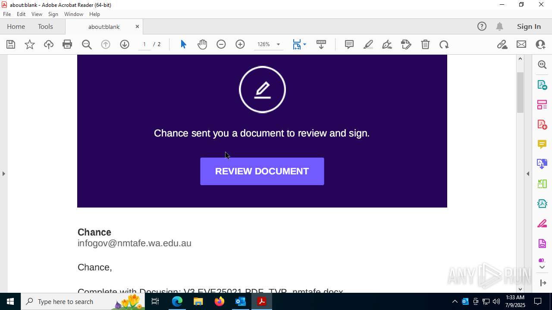Share a link using the chain icon
This screenshot has height=310, width=552.
coord(502,44)
